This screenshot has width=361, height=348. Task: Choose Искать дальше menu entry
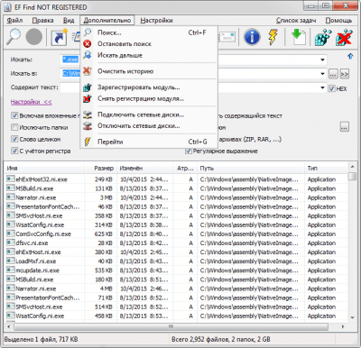pos(149,55)
